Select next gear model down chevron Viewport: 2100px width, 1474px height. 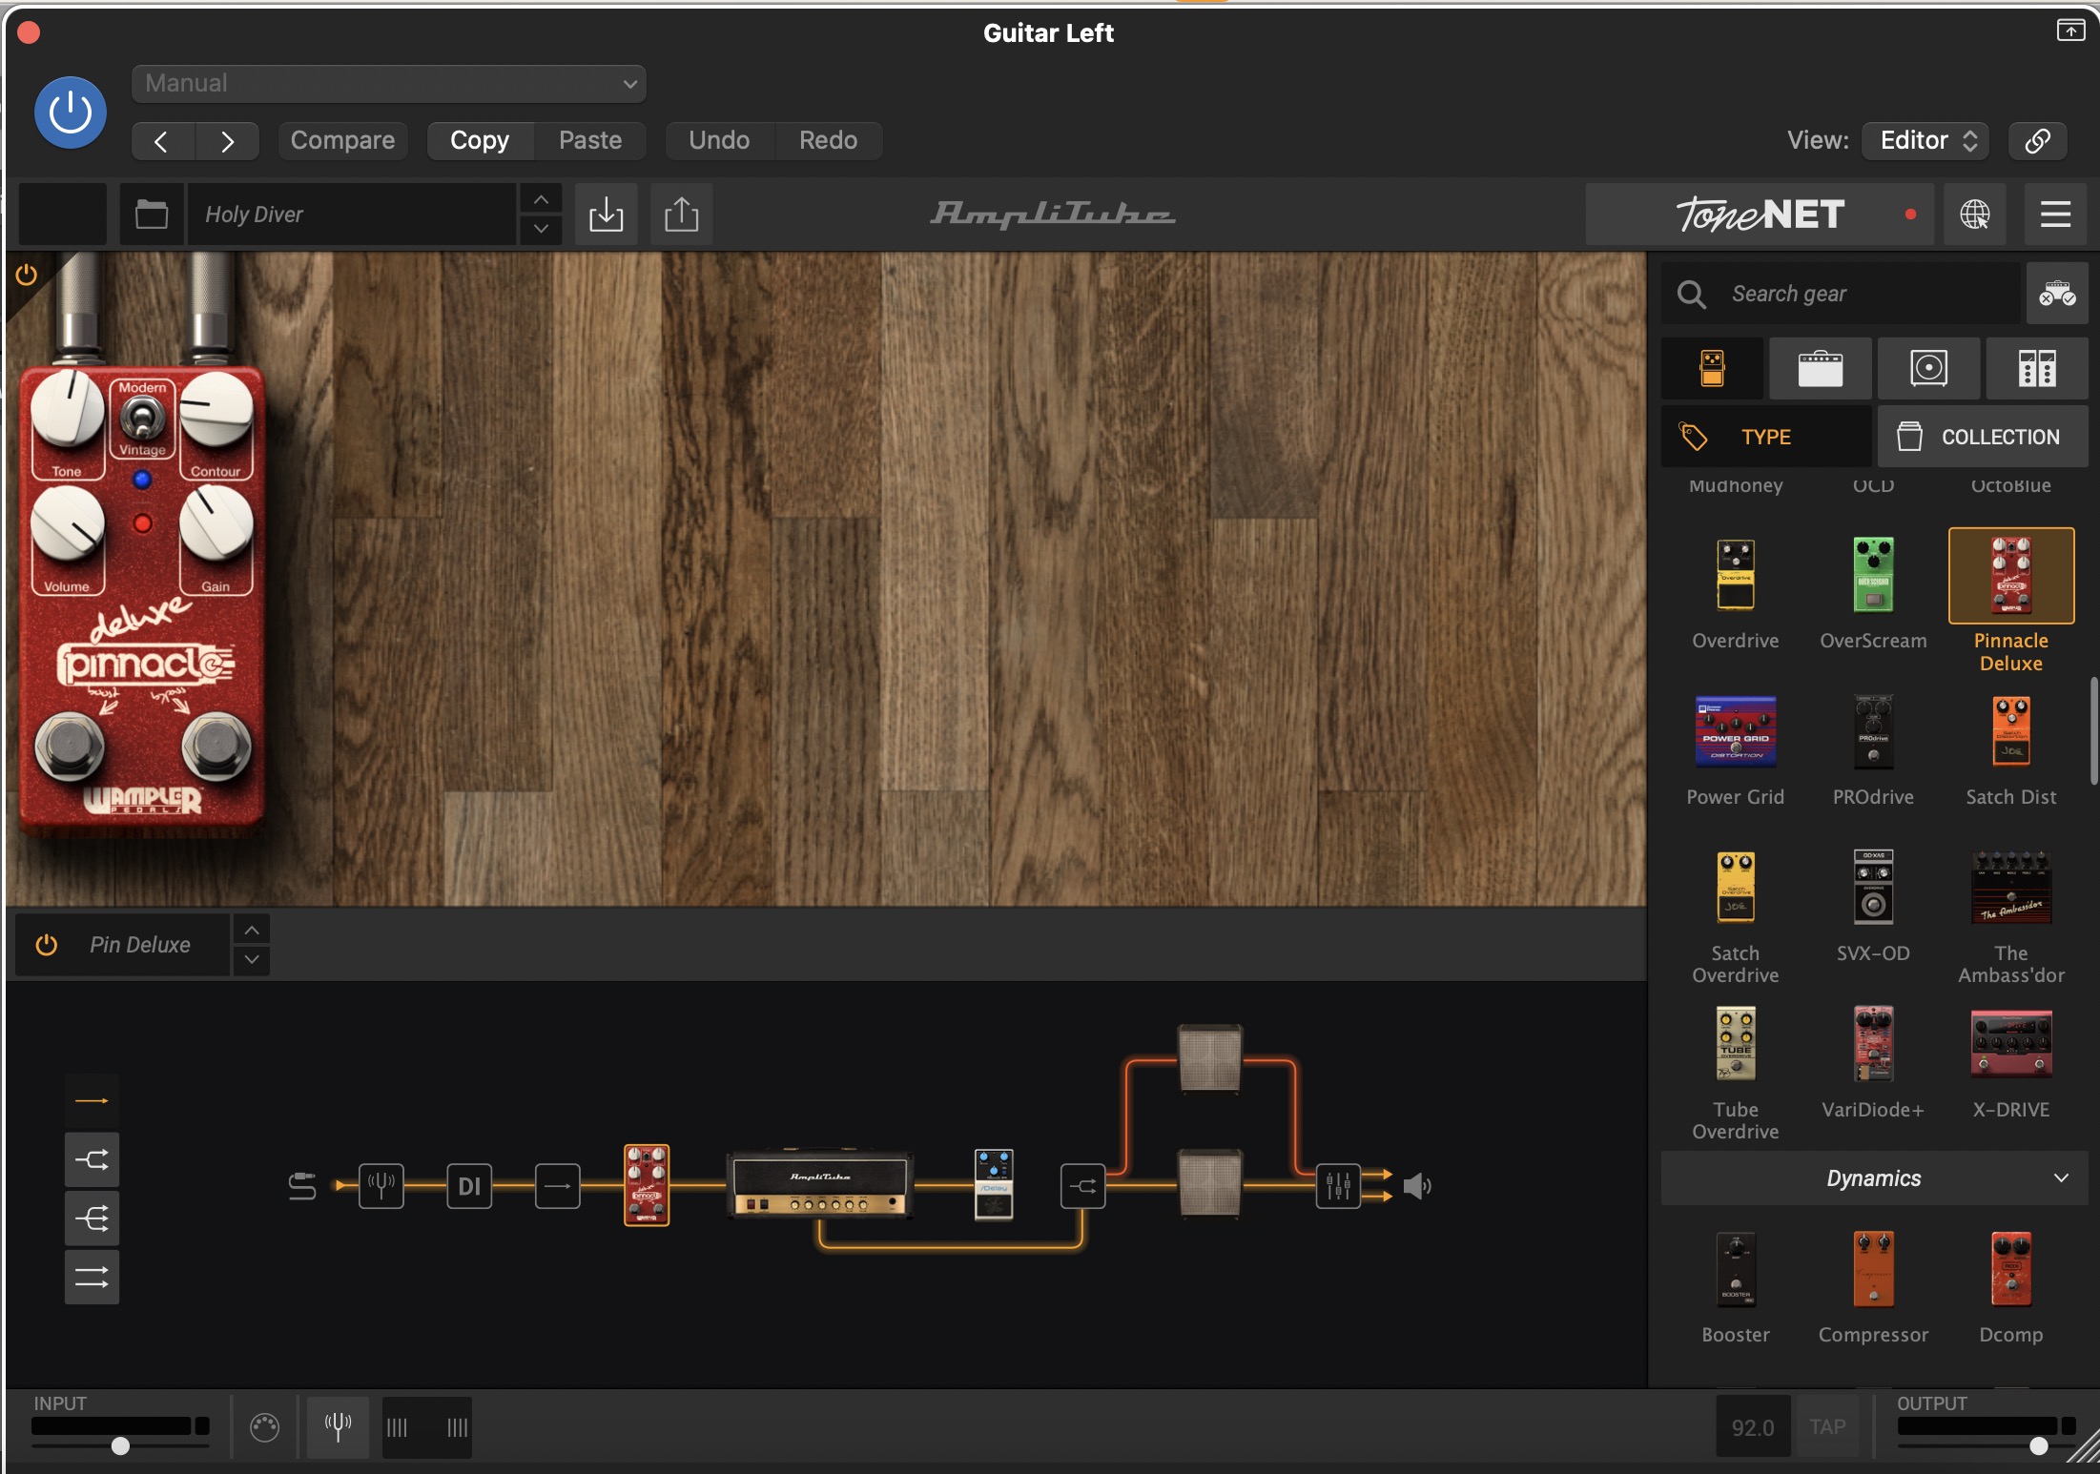(x=252, y=959)
